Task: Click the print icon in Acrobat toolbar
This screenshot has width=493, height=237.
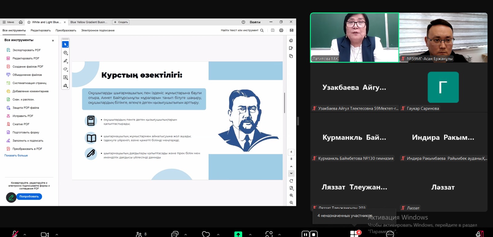Action: (x=281, y=30)
